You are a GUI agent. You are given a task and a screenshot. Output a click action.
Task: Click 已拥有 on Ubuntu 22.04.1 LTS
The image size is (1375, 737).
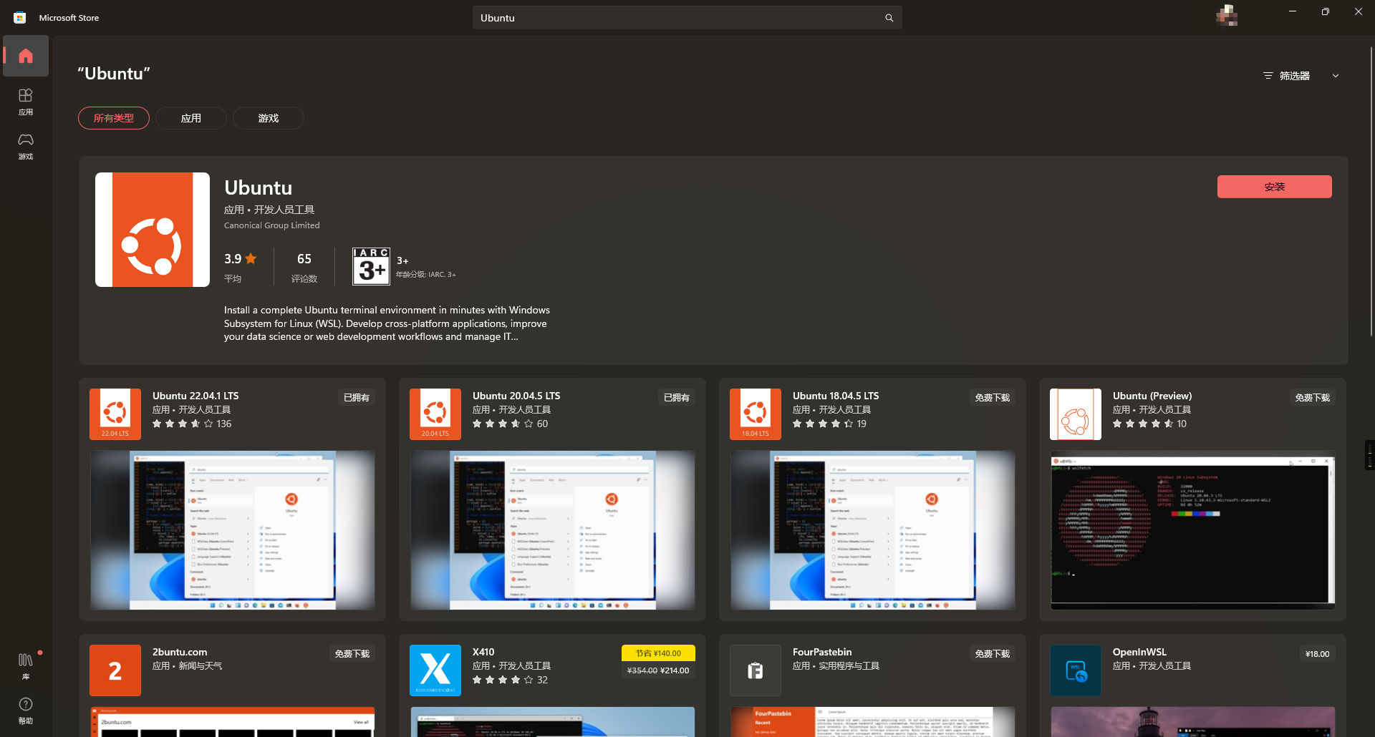click(x=357, y=398)
